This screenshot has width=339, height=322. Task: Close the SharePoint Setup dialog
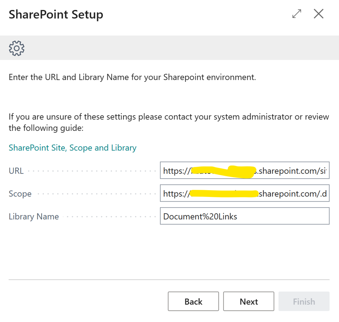coord(318,14)
